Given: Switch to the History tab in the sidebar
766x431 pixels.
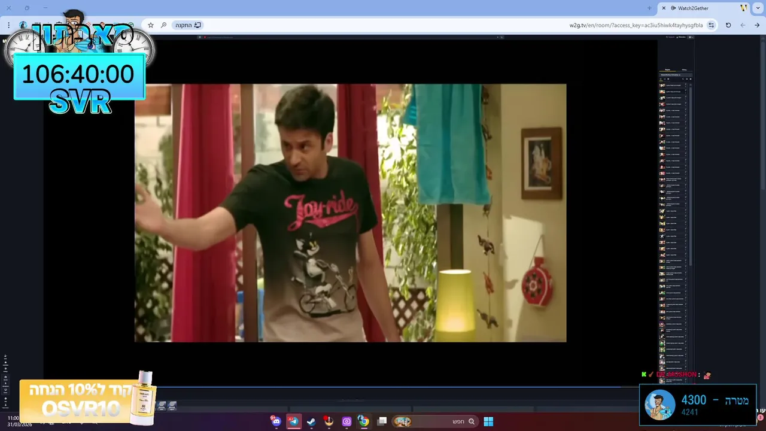Looking at the screenshot, I should [684, 69].
